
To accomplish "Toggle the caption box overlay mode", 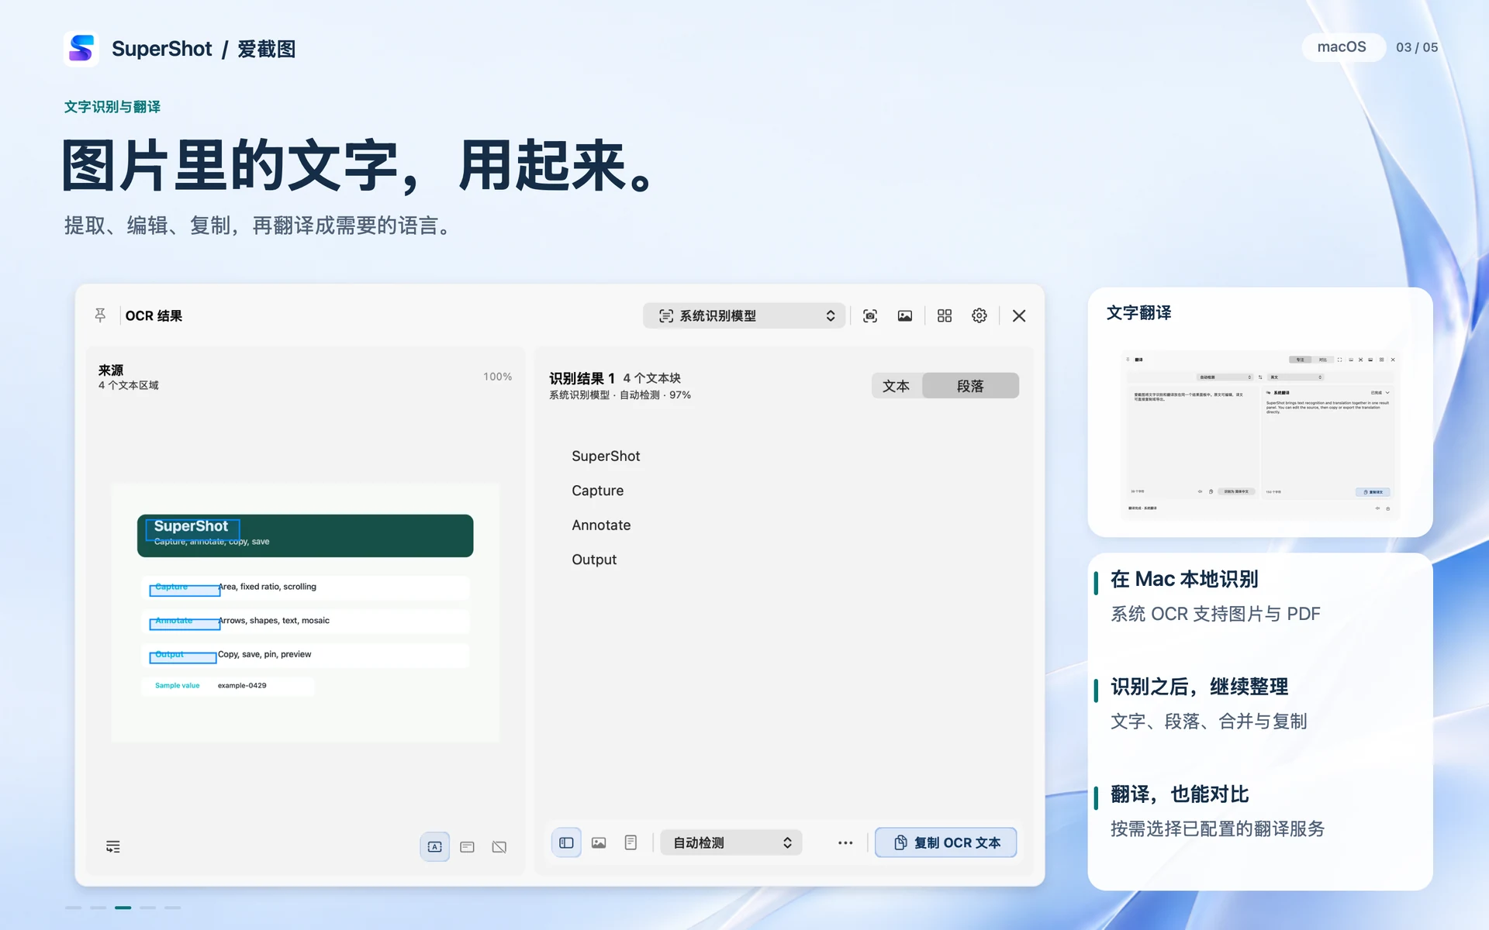I will click(468, 847).
